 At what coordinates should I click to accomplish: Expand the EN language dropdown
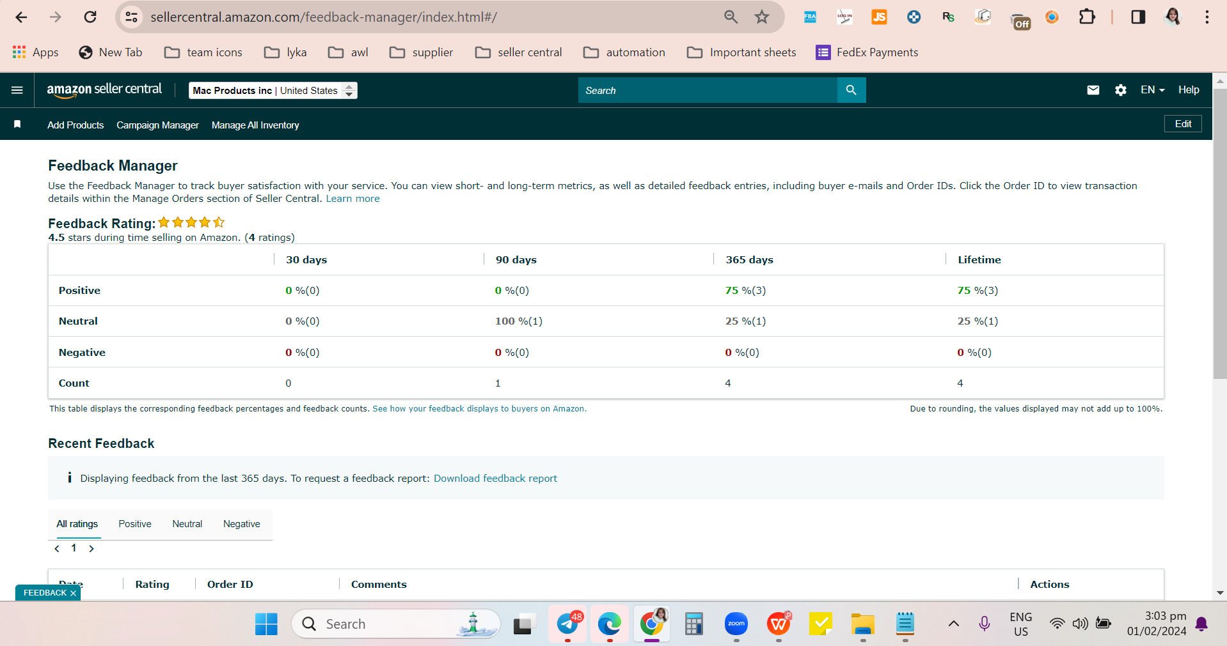coord(1152,90)
